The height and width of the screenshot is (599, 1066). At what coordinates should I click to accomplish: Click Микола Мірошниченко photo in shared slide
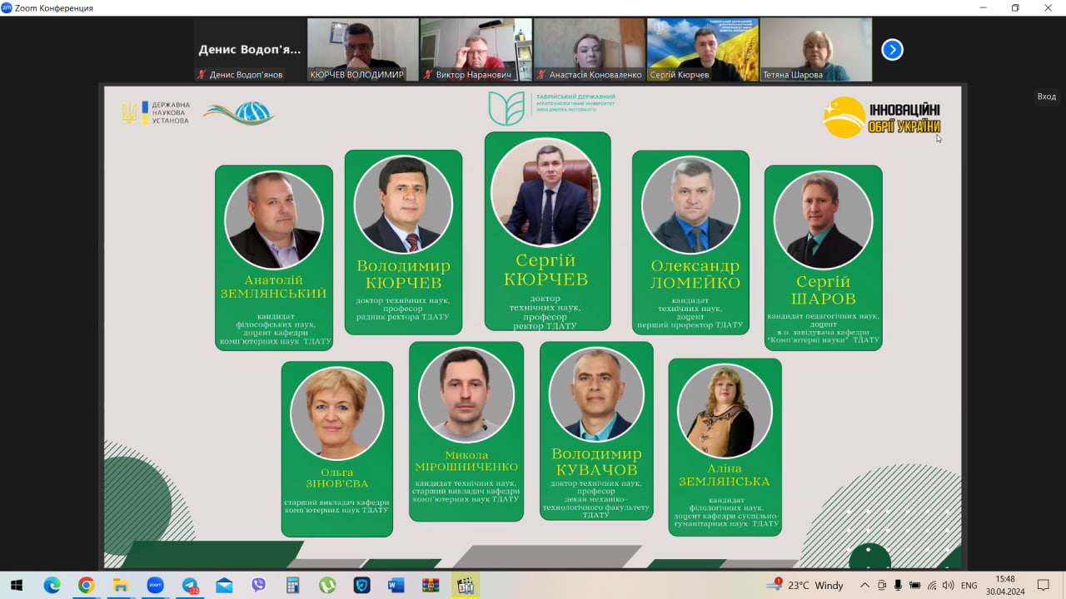coord(466,395)
